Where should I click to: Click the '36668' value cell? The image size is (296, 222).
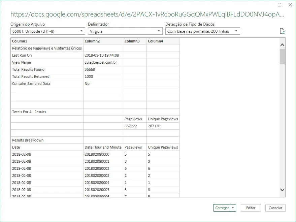[x=103, y=69]
